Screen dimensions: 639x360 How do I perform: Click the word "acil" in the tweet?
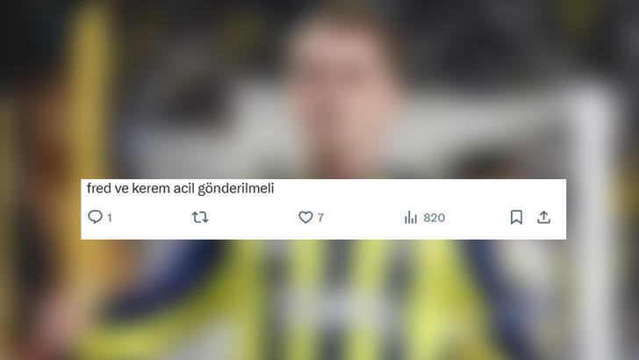[x=183, y=189]
